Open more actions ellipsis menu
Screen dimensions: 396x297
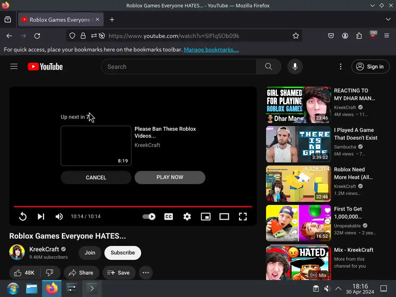[x=146, y=273]
